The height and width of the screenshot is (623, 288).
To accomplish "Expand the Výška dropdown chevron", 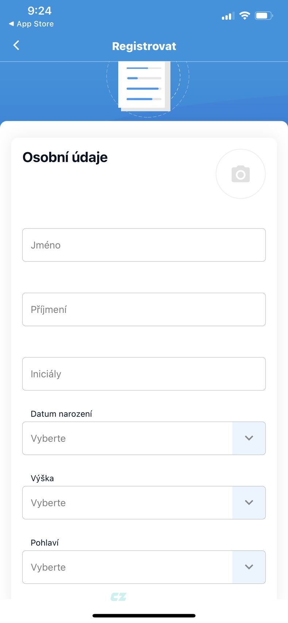I will point(249,503).
